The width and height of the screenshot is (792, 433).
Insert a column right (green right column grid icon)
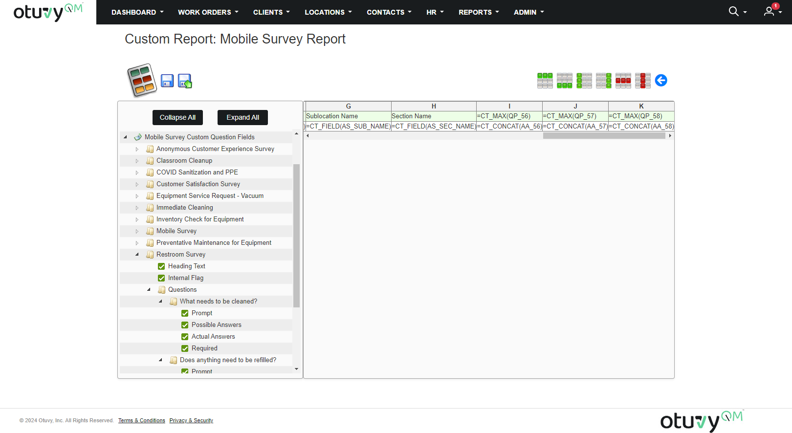pos(604,81)
